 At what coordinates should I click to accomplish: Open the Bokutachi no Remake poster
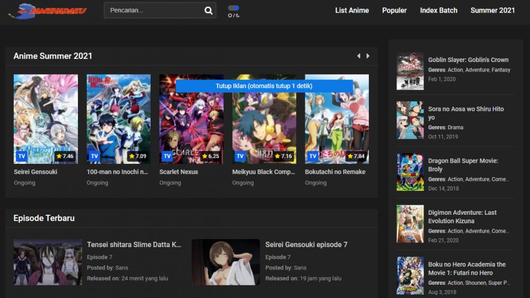(337, 119)
